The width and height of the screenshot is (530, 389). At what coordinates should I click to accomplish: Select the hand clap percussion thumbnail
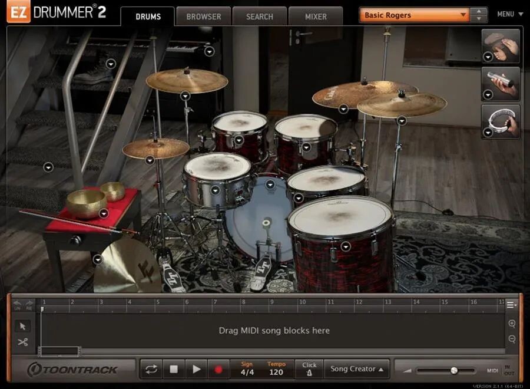[501, 46]
